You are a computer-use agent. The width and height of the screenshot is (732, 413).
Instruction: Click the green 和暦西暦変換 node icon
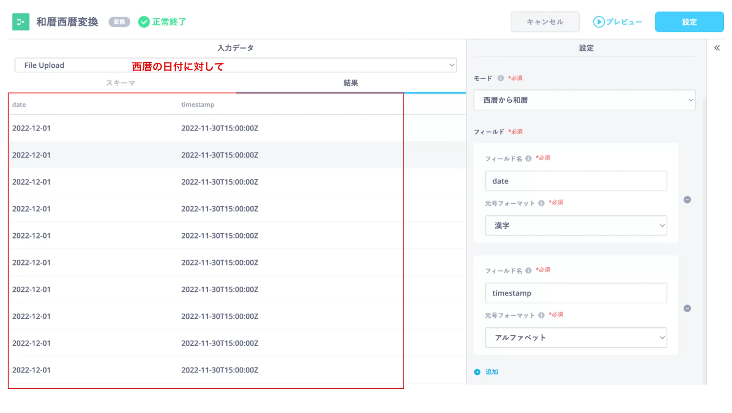[21, 22]
